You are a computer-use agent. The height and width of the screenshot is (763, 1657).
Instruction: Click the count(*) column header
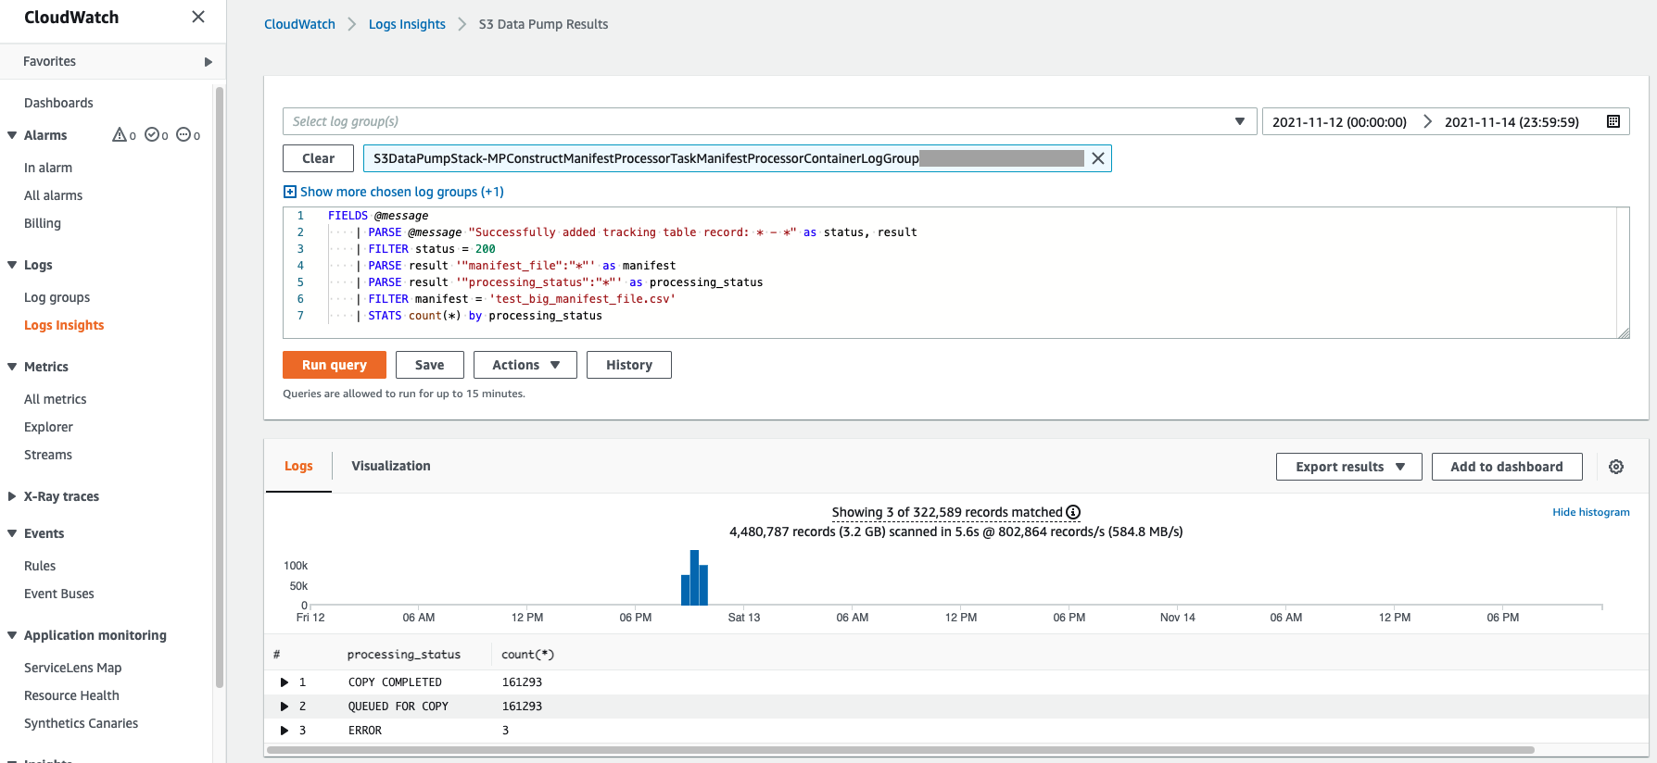pyautogui.click(x=527, y=655)
